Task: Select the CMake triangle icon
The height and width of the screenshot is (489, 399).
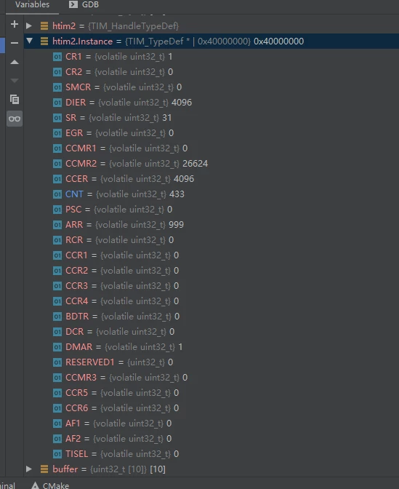Action: [x=35, y=485]
